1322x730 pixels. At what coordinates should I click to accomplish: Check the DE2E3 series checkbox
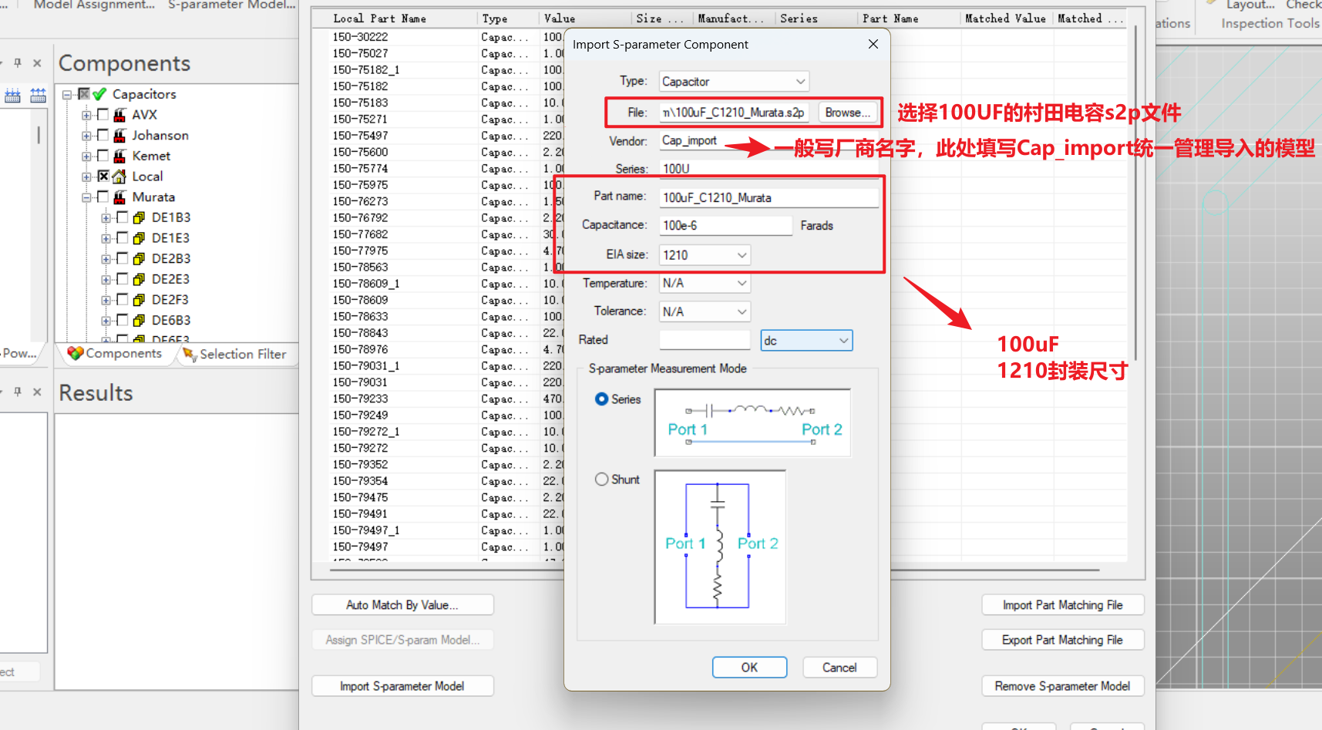coord(122,279)
